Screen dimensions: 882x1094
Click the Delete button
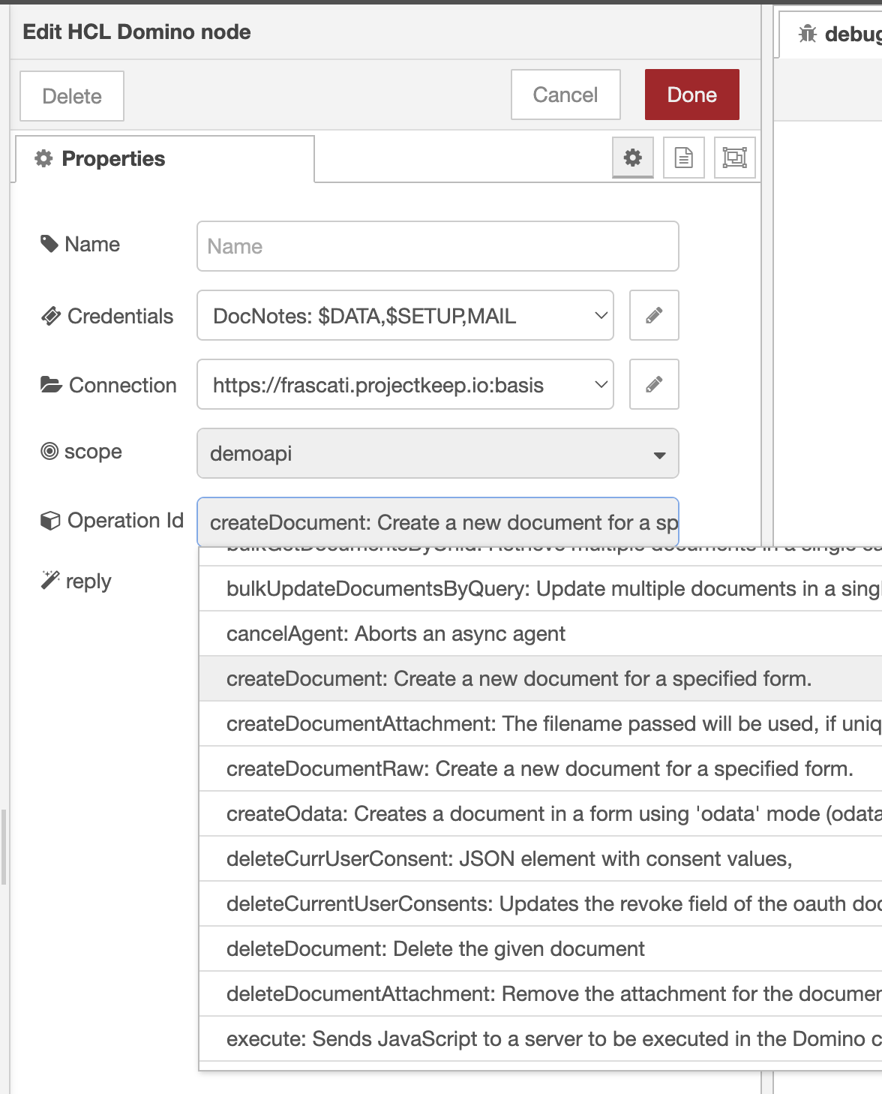pos(72,96)
